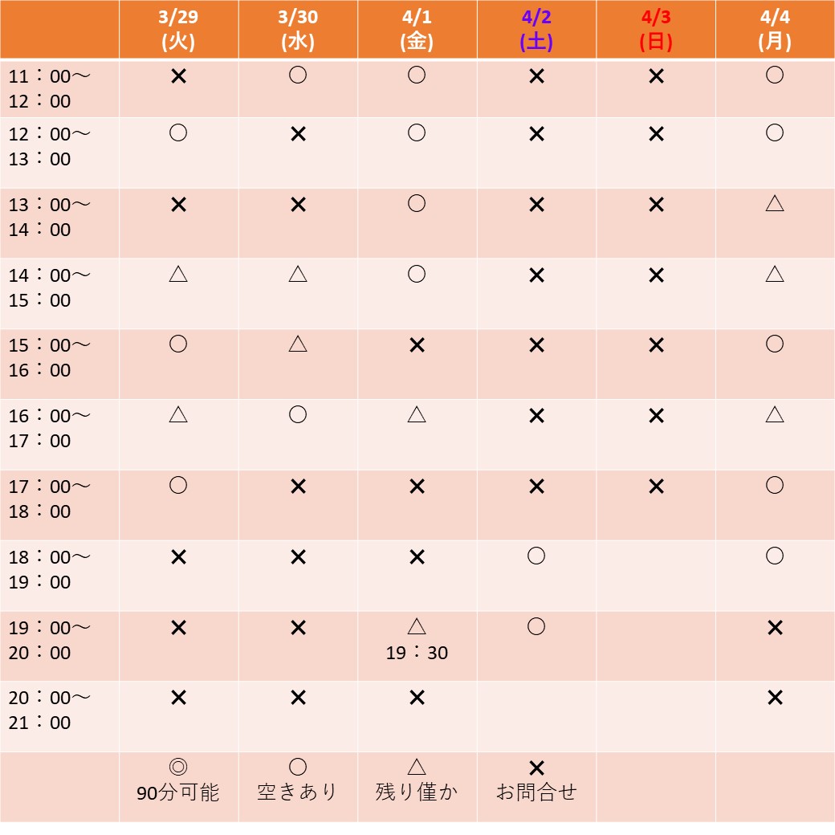Click the お問合せ legend label
835x835 pixels.
[x=536, y=792]
